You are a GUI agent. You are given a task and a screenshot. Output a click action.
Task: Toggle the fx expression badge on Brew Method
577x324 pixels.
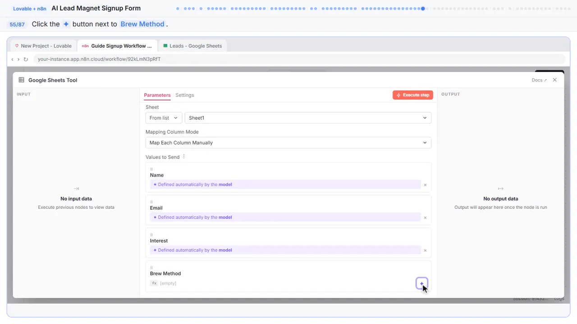[154, 283]
